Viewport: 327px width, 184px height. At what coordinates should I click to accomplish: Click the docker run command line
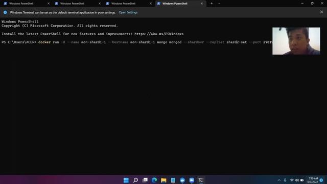155,42
